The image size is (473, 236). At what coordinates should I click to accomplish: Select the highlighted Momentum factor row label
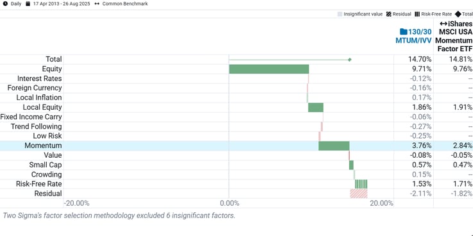(x=43, y=146)
